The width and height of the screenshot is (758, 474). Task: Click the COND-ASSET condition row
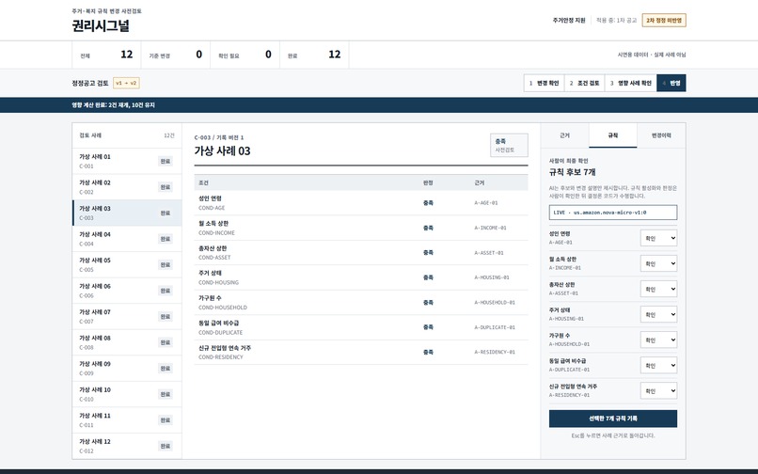(x=360, y=252)
